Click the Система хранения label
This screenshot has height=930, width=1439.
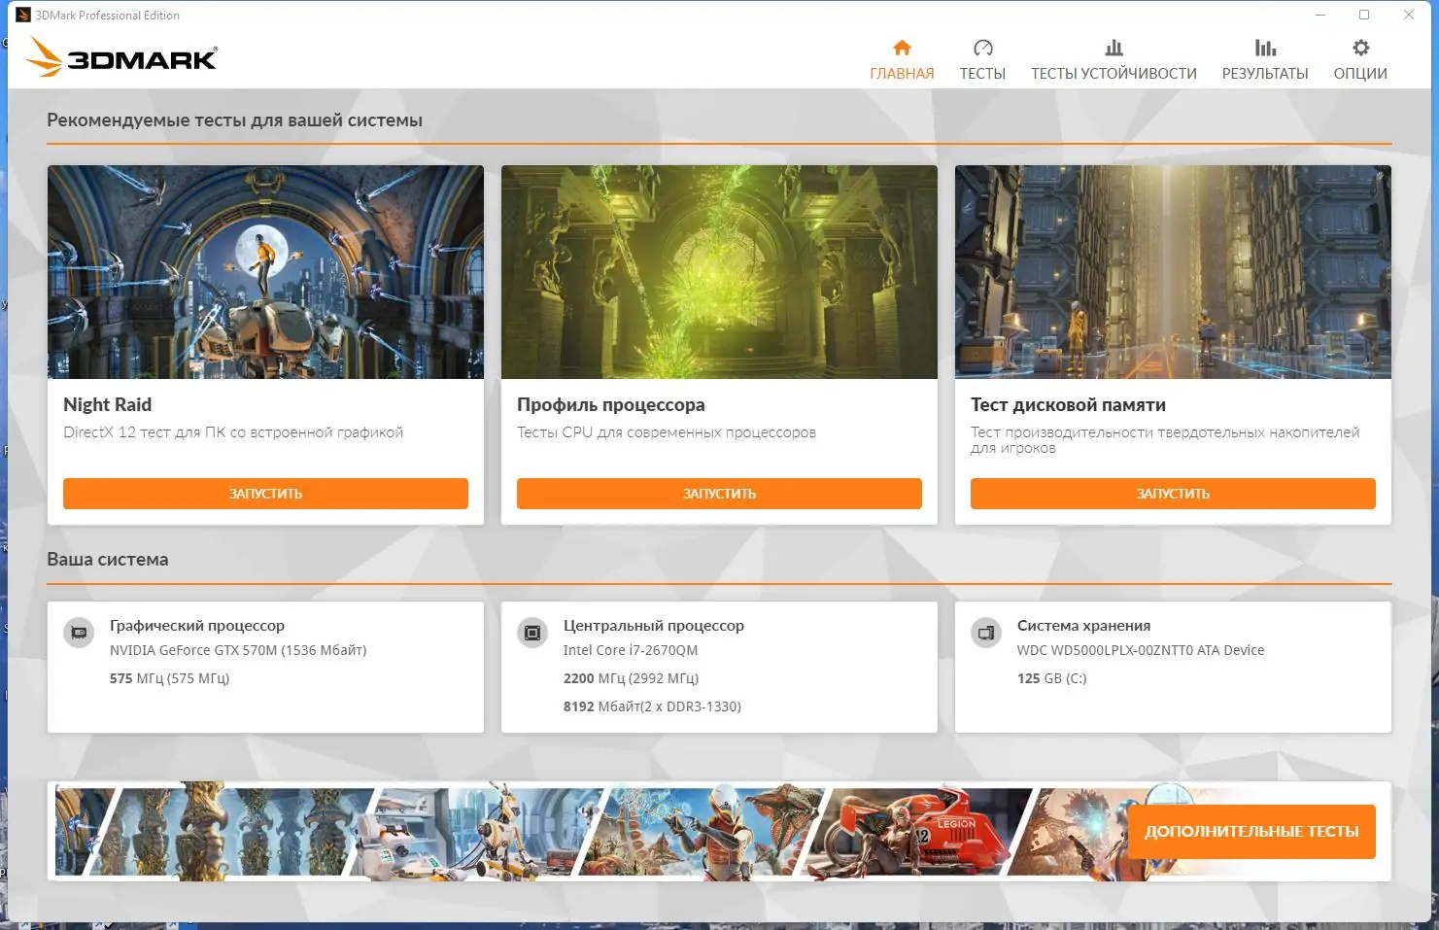pos(1083,626)
